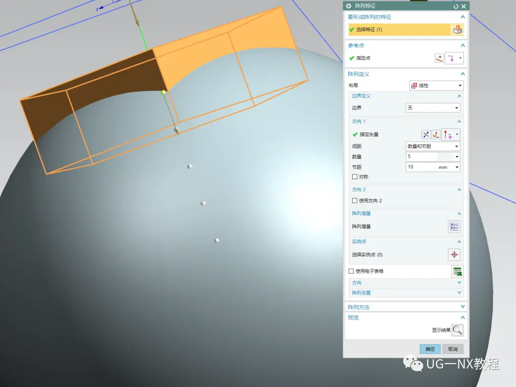This screenshot has width=516, height=387.
Task: Collapse the 实例点 group
Action: coord(460,242)
